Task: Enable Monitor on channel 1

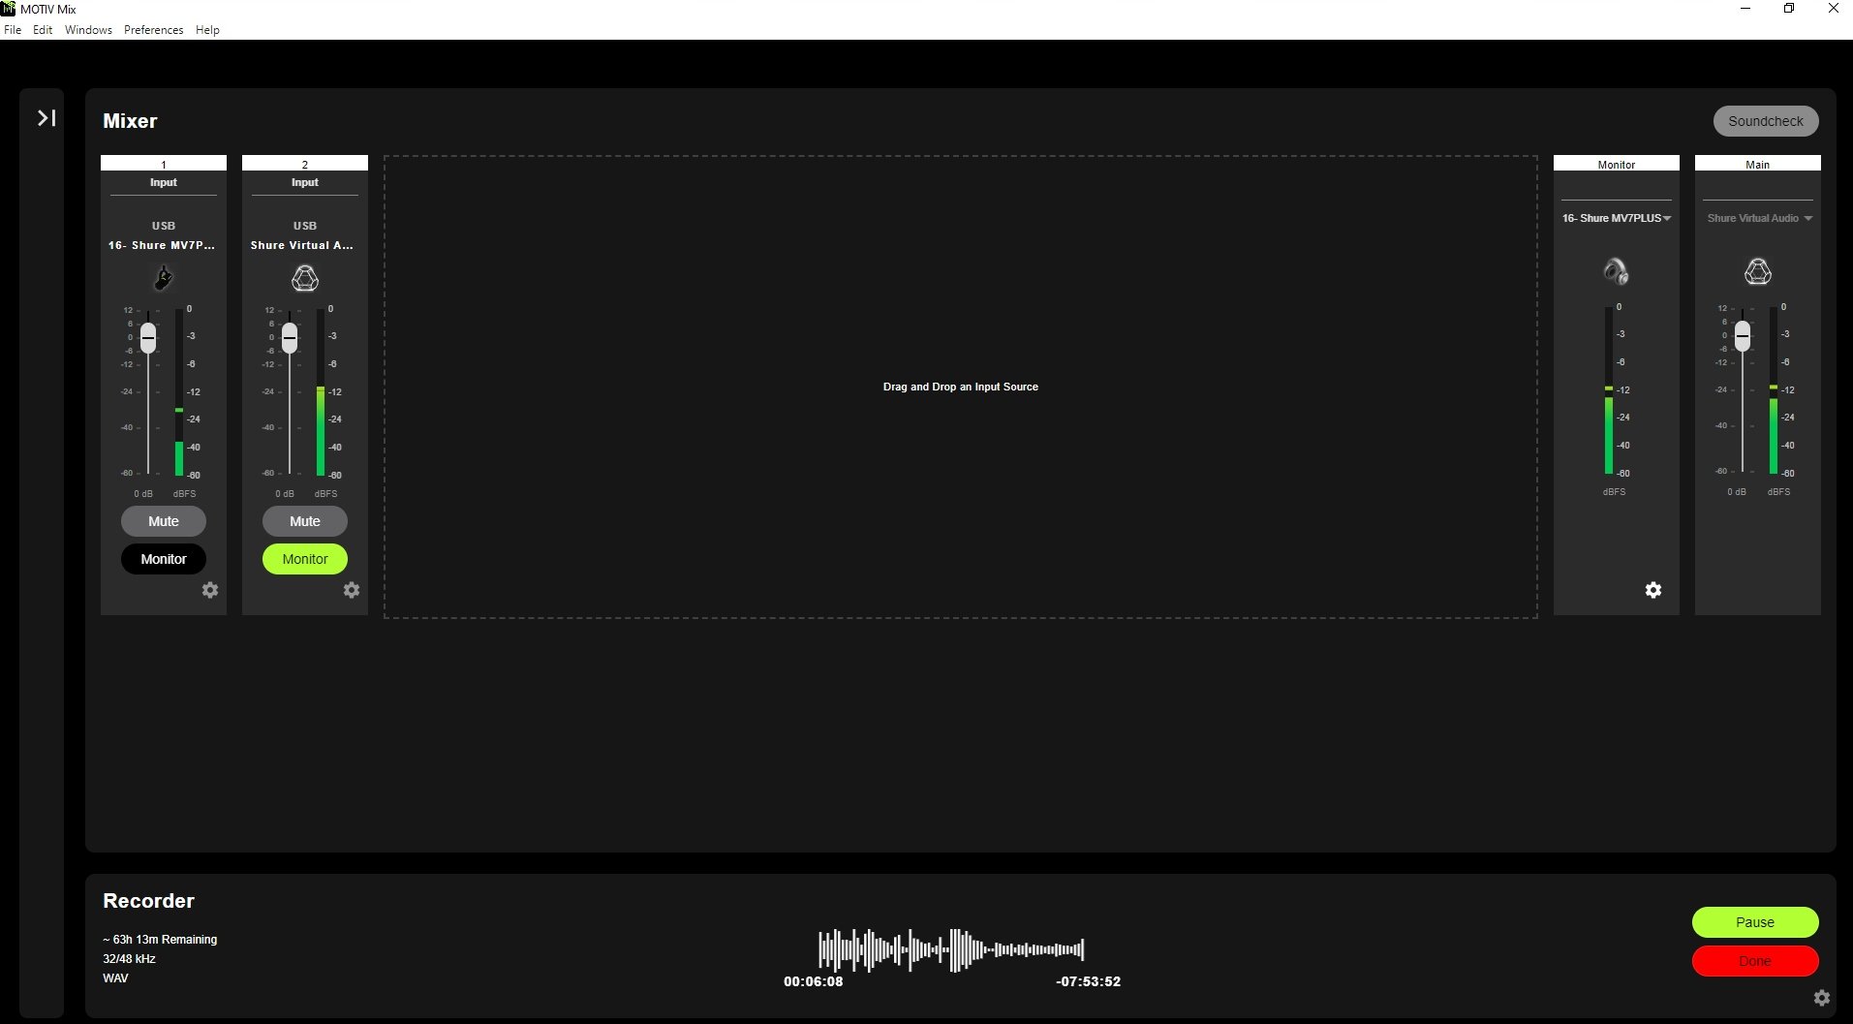Action: (164, 559)
